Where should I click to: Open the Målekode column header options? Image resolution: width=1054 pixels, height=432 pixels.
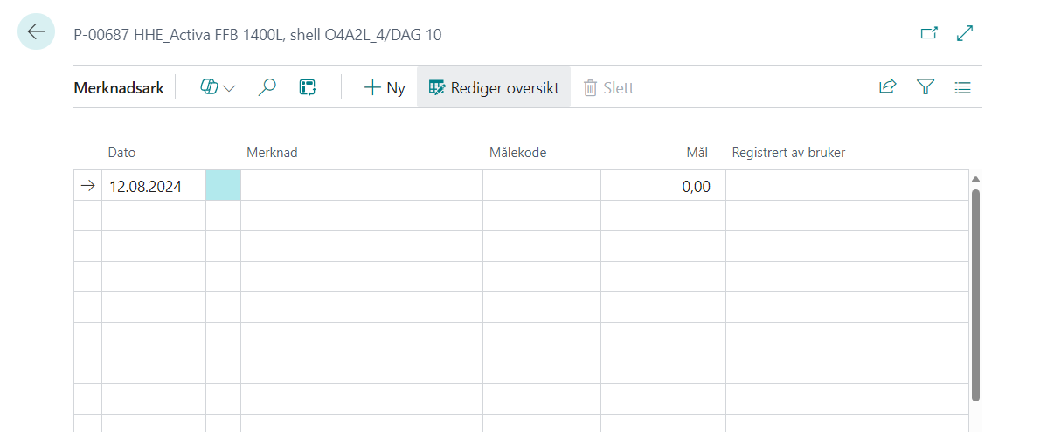coord(517,153)
